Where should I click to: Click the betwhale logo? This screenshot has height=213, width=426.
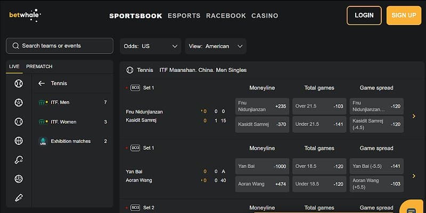tap(24, 15)
